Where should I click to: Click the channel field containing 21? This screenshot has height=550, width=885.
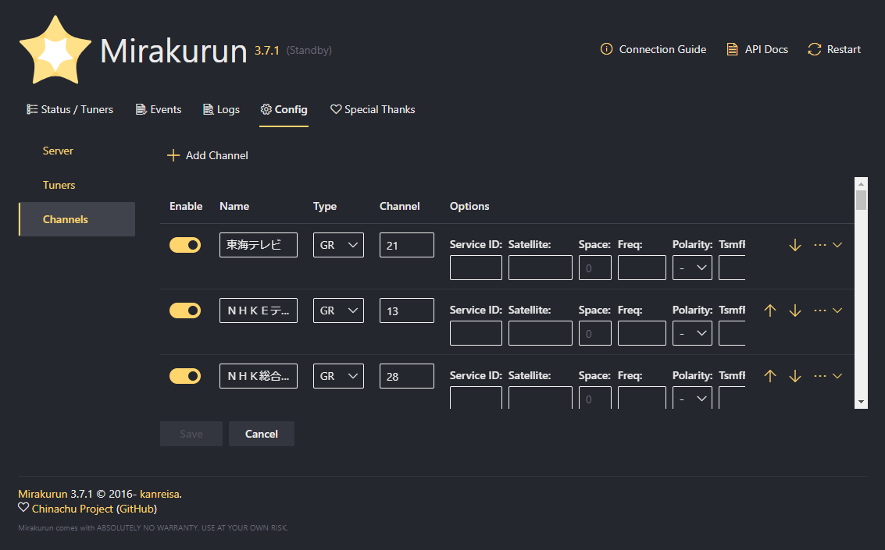(x=407, y=245)
